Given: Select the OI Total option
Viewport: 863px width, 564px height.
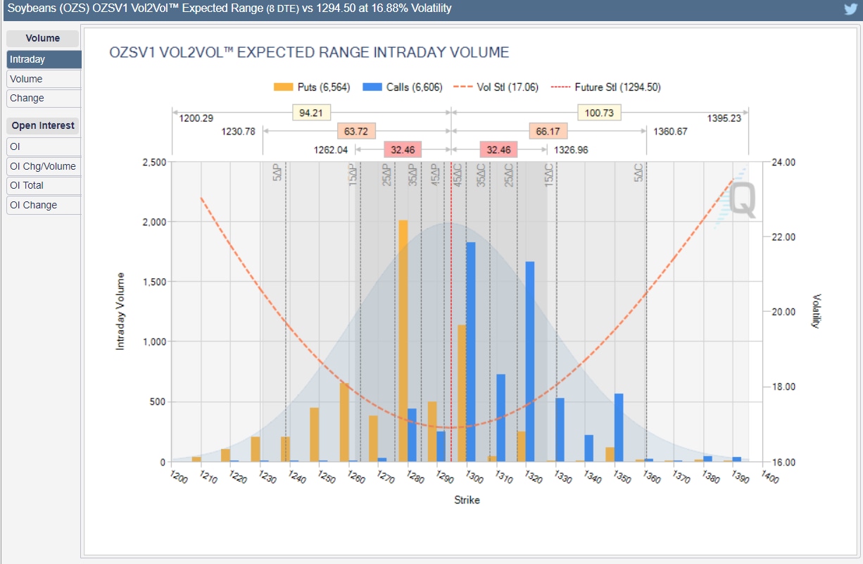Looking at the screenshot, I should pos(43,185).
